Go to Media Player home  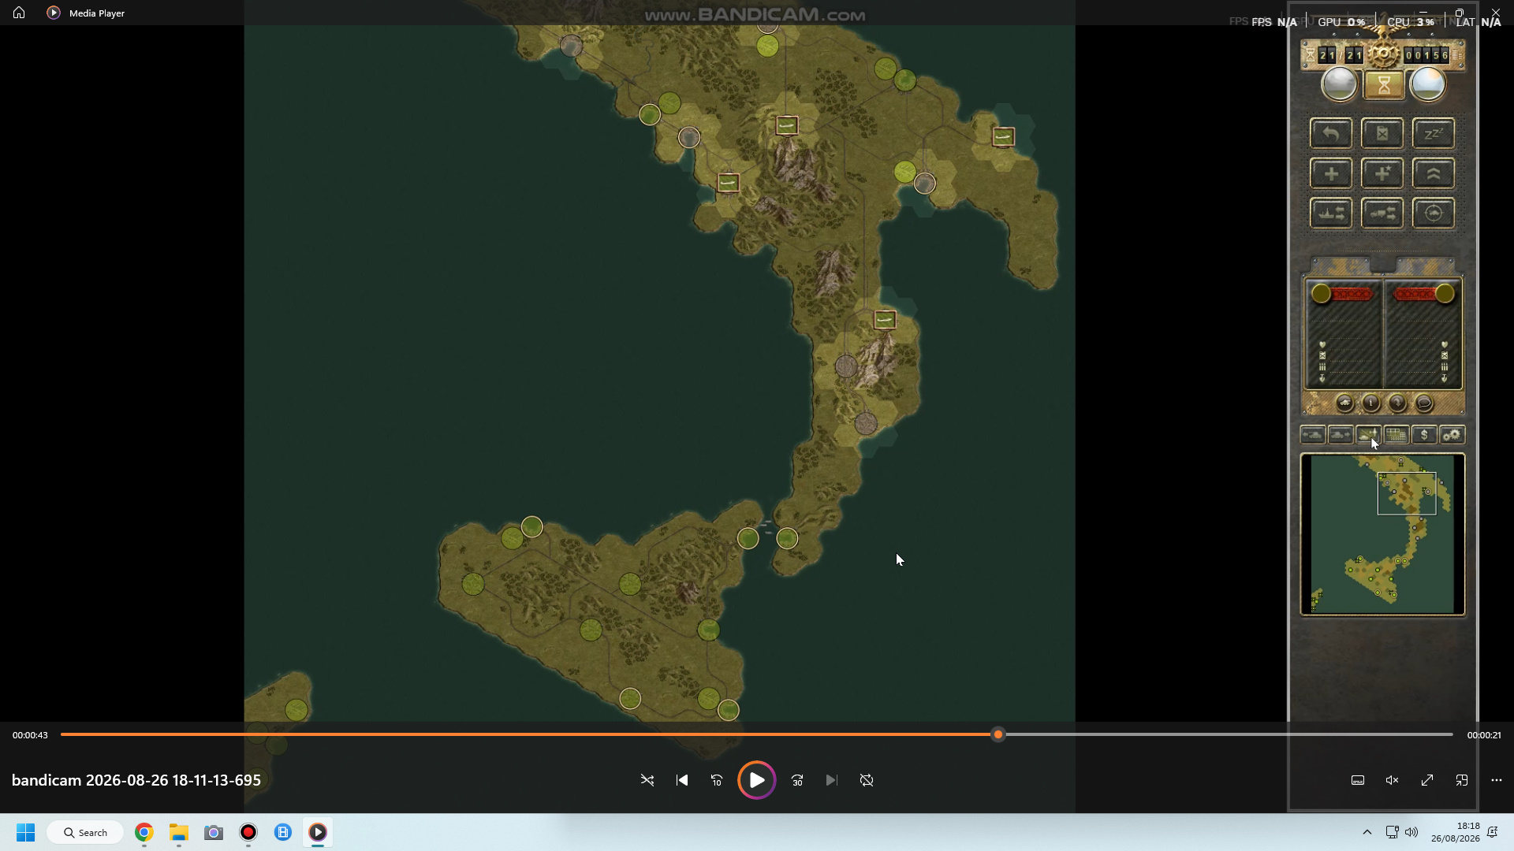19,13
